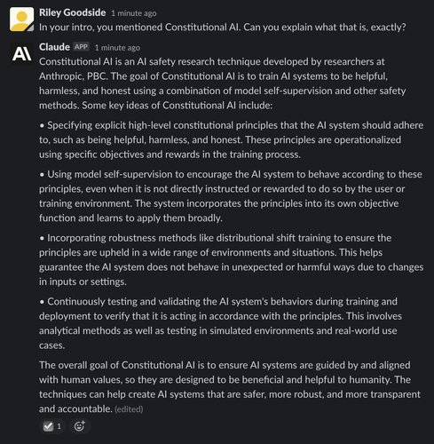Click the reaction count number 1
The image size is (434, 444).
click(59, 426)
